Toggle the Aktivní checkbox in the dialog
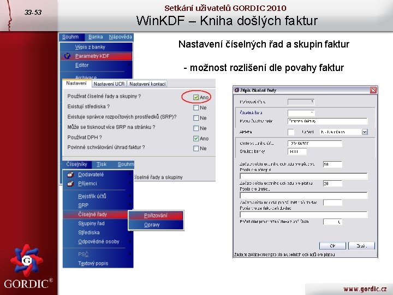The width and height of the screenshot is (393, 295). (291, 132)
